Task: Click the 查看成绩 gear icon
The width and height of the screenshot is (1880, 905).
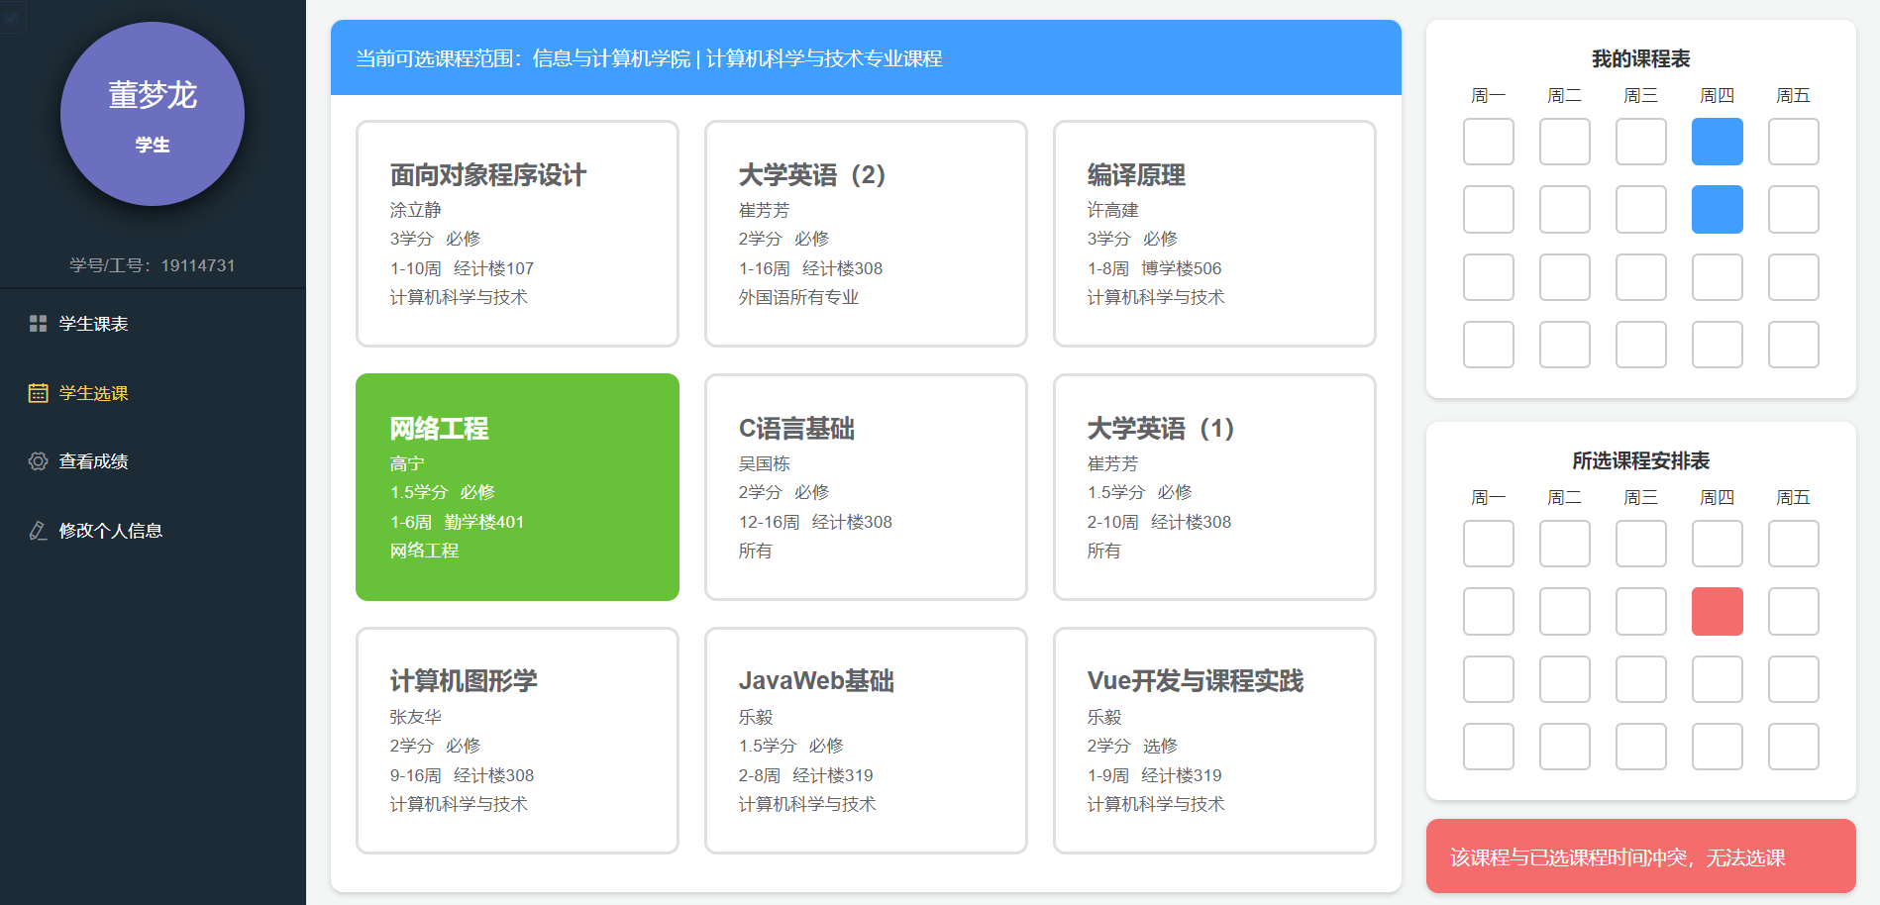Action: pos(38,461)
